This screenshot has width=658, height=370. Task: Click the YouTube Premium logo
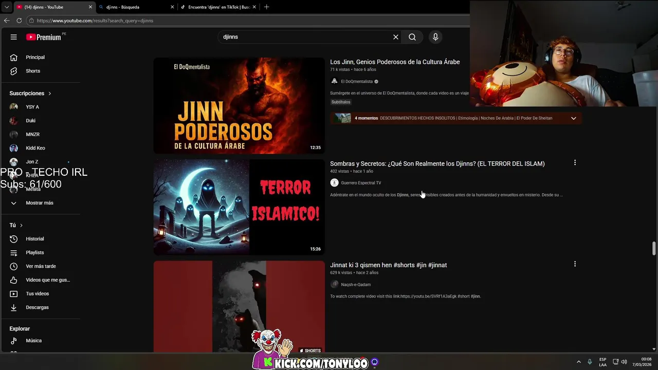[44, 37]
